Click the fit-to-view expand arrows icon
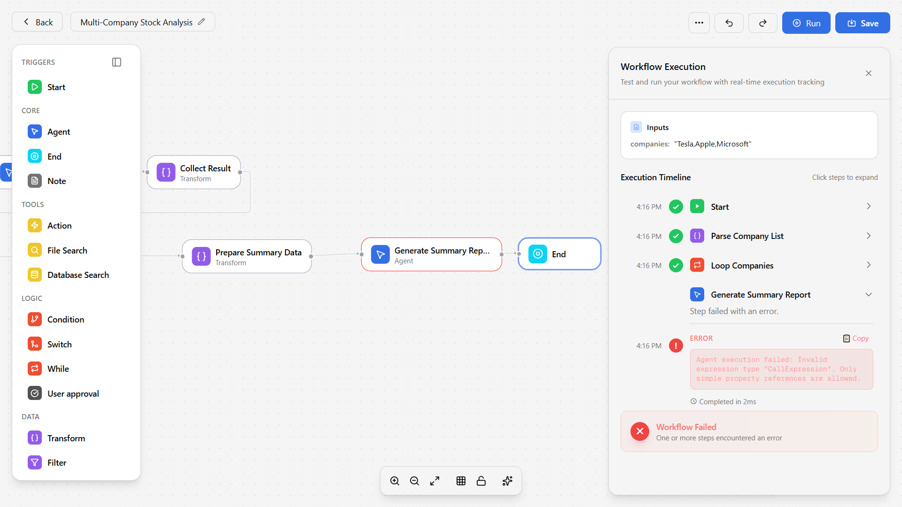 pos(435,481)
